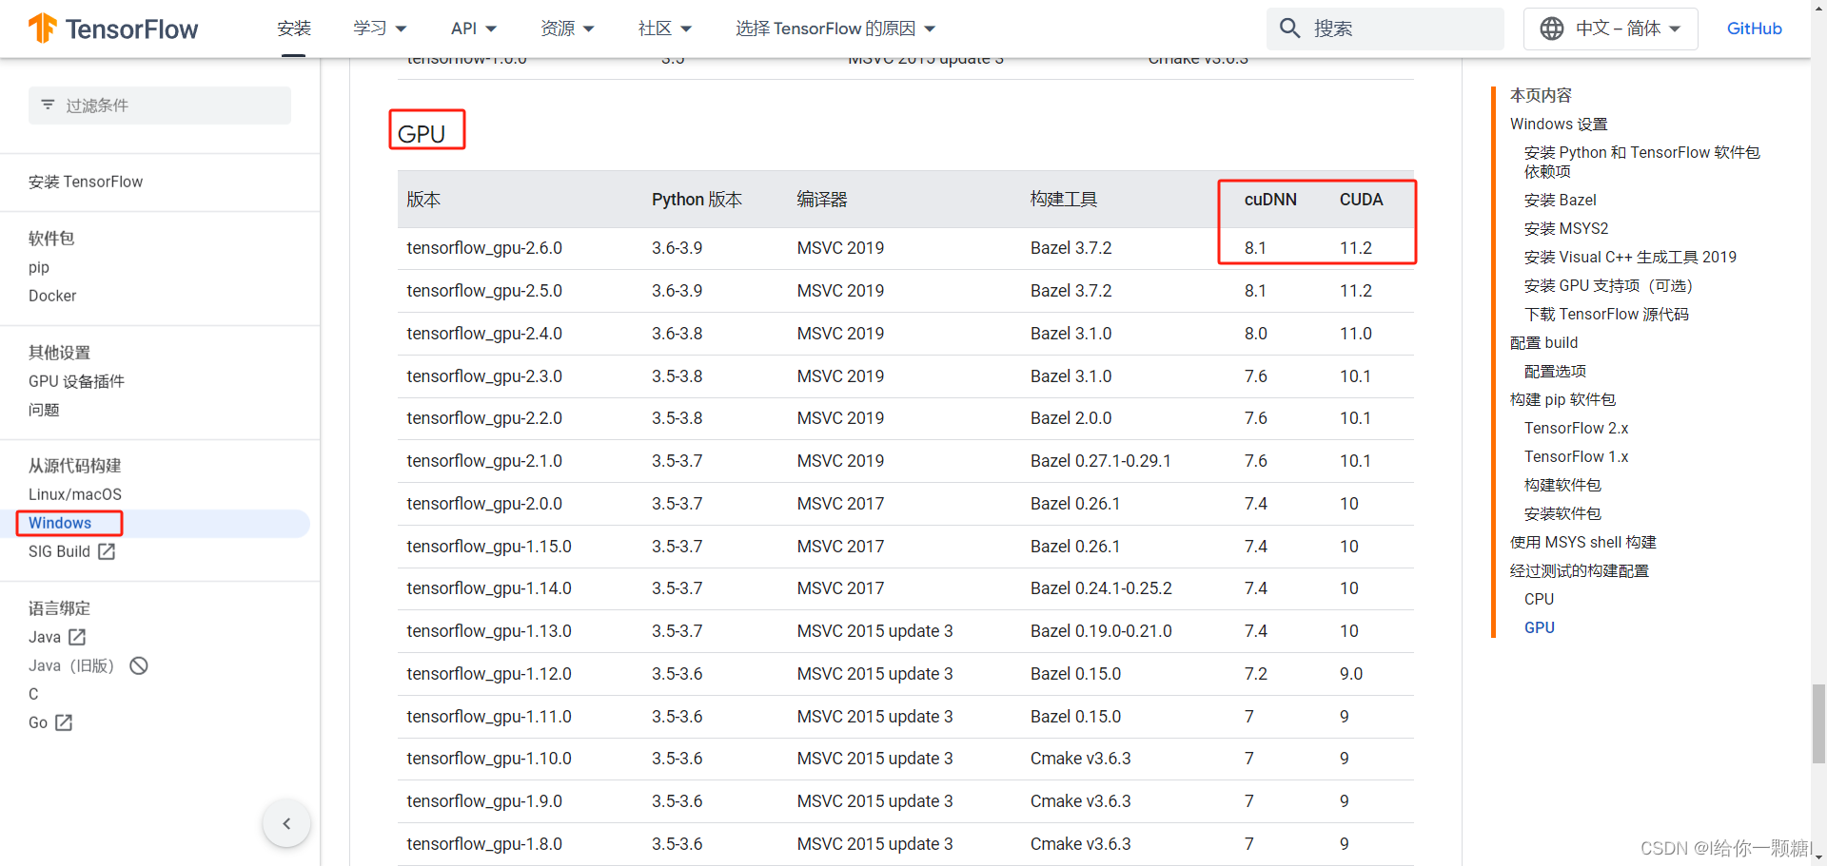Collapse sidebar with the chevron button
This screenshot has width=1827, height=866.
(286, 823)
